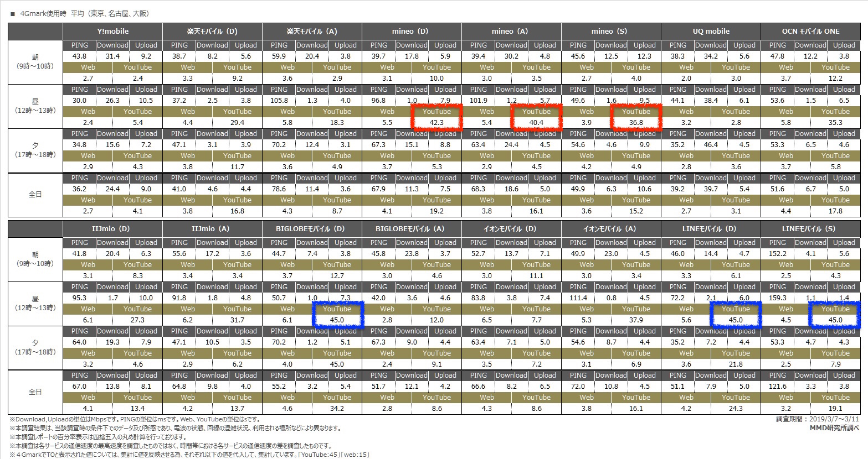Click the 40.4 YouTube value under mineo（A）
The width and height of the screenshot is (868, 459).
click(536, 123)
